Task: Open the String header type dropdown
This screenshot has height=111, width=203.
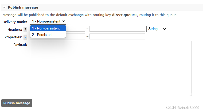Action: tap(157, 29)
